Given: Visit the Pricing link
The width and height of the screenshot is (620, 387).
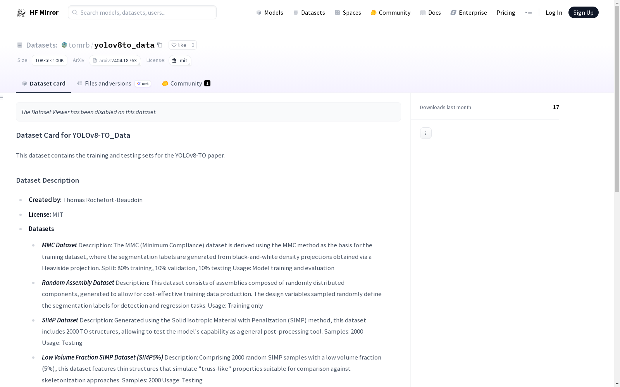Looking at the screenshot, I should [x=506, y=12].
